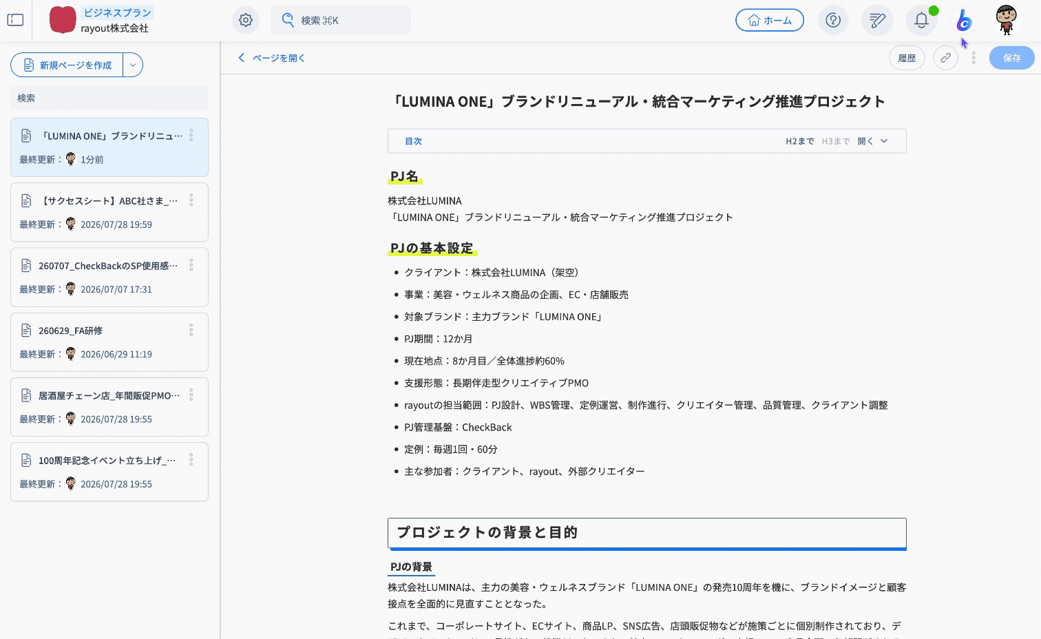Toggle the sidebar panel icon
The height and width of the screenshot is (639, 1041).
(15, 20)
